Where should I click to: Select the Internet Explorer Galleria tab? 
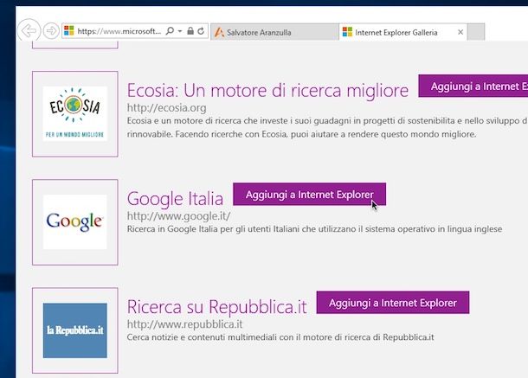[403, 32]
